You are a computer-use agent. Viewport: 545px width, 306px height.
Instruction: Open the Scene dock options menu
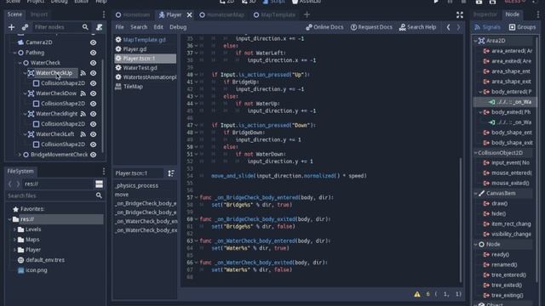click(104, 14)
